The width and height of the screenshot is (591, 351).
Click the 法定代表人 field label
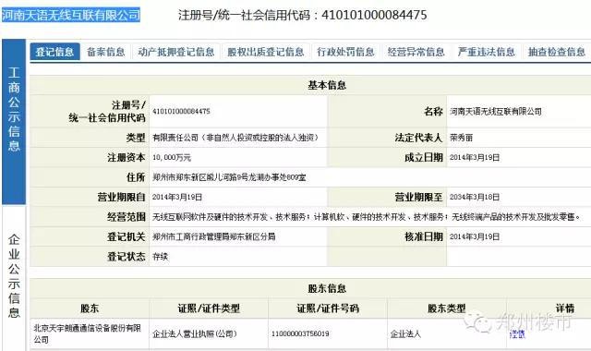(x=418, y=138)
